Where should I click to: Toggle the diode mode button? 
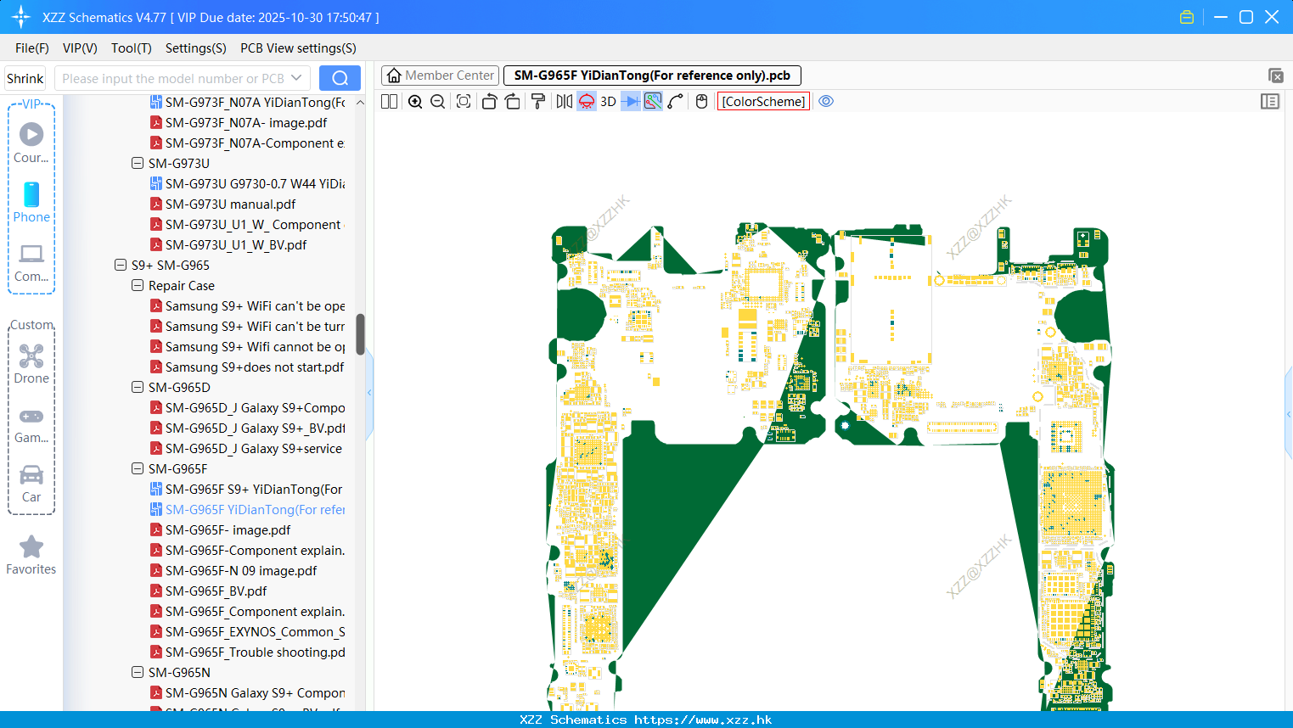(630, 102)
